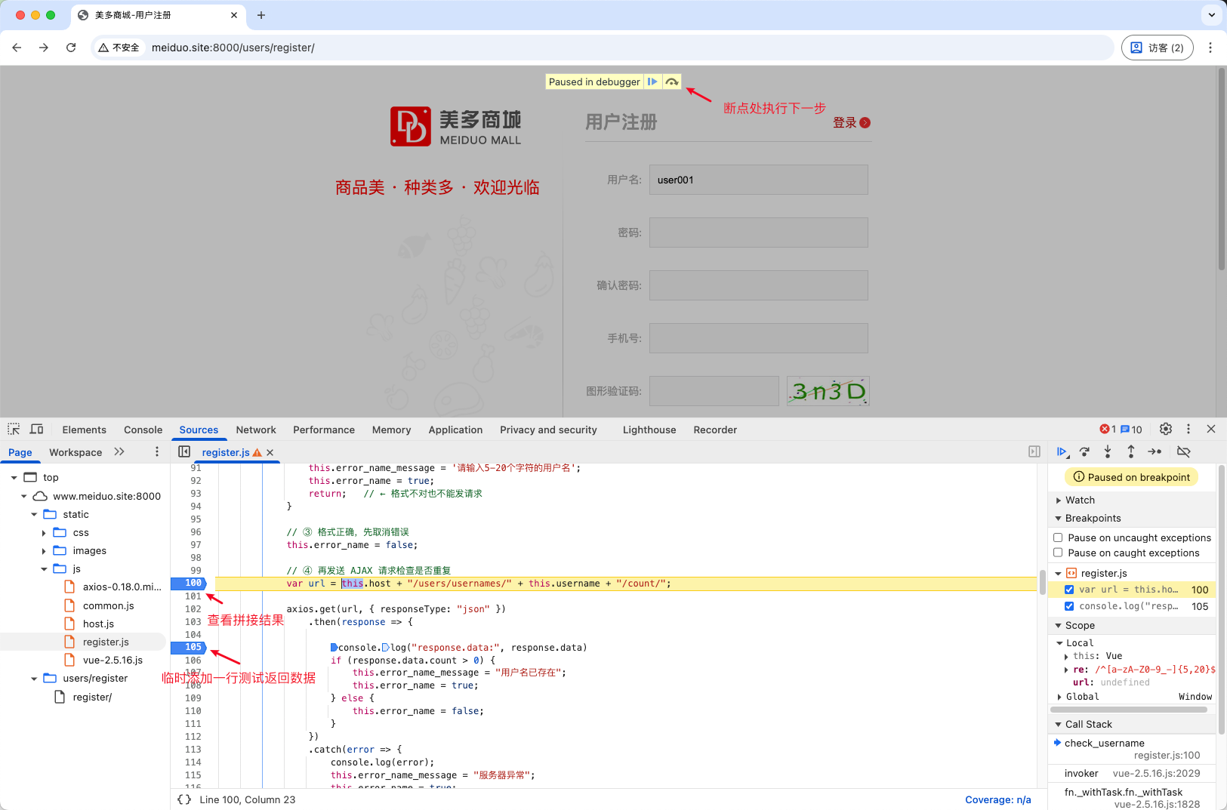Deactivate breakpoints icon in debugger toolbar
Image resolution: width=1227 pixels, height=810 pixels.
pyautogui.click(x=1183, y=451)
